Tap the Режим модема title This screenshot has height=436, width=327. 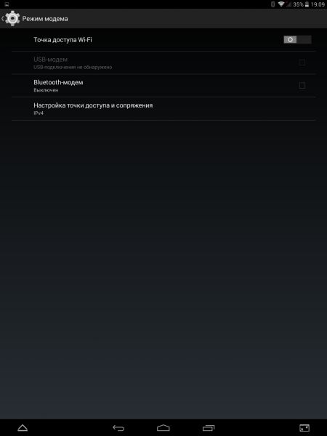[45, 19]
